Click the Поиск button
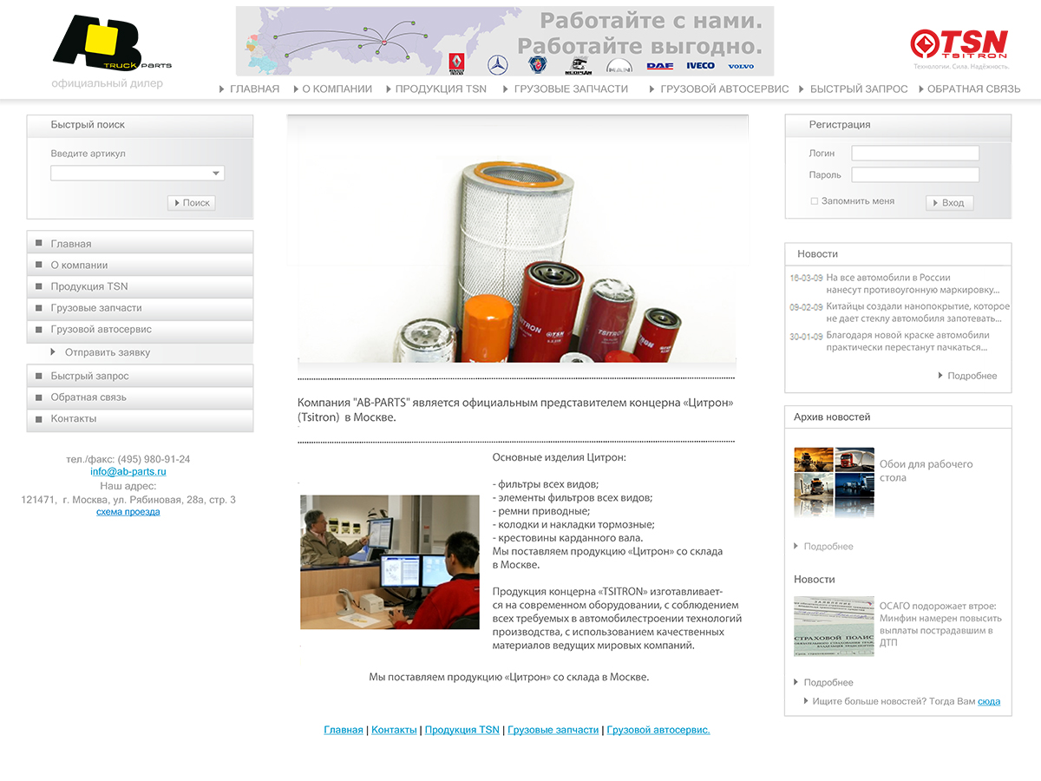The image size is (1041, 781). [192, 203]
